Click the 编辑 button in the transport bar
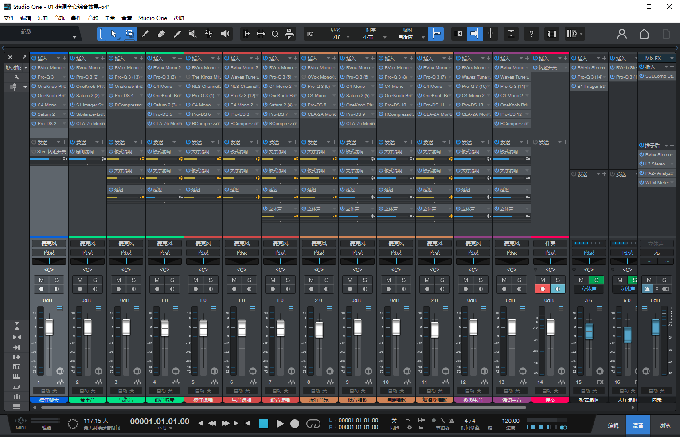 pyautogui.click(x=614, y=425)
